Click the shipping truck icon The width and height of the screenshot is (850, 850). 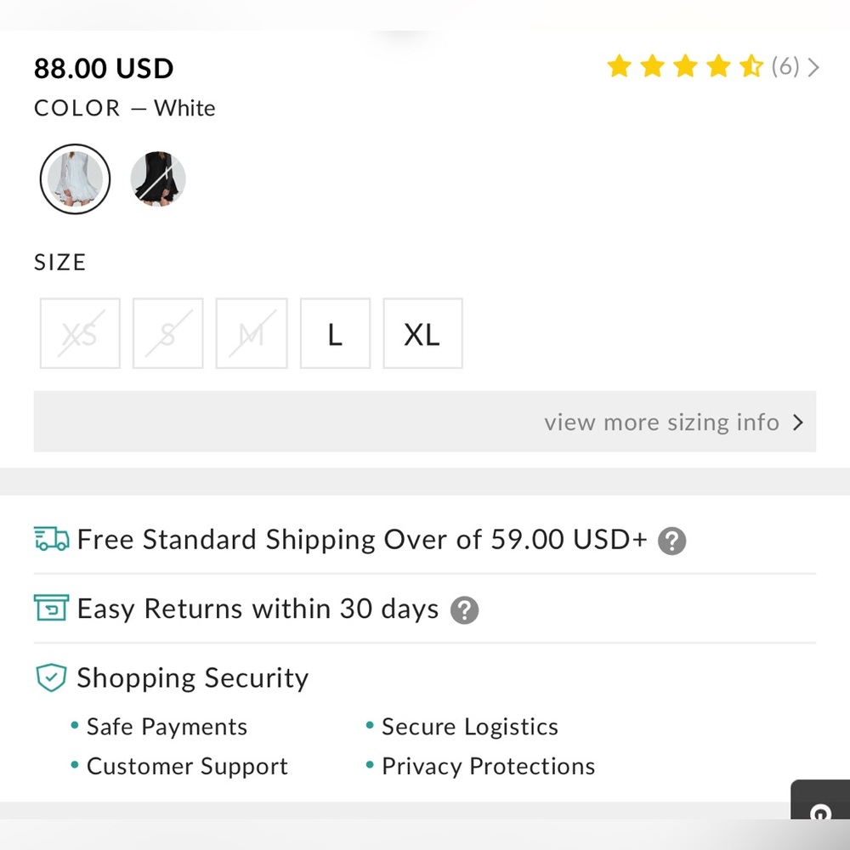(x=52, y=539)
